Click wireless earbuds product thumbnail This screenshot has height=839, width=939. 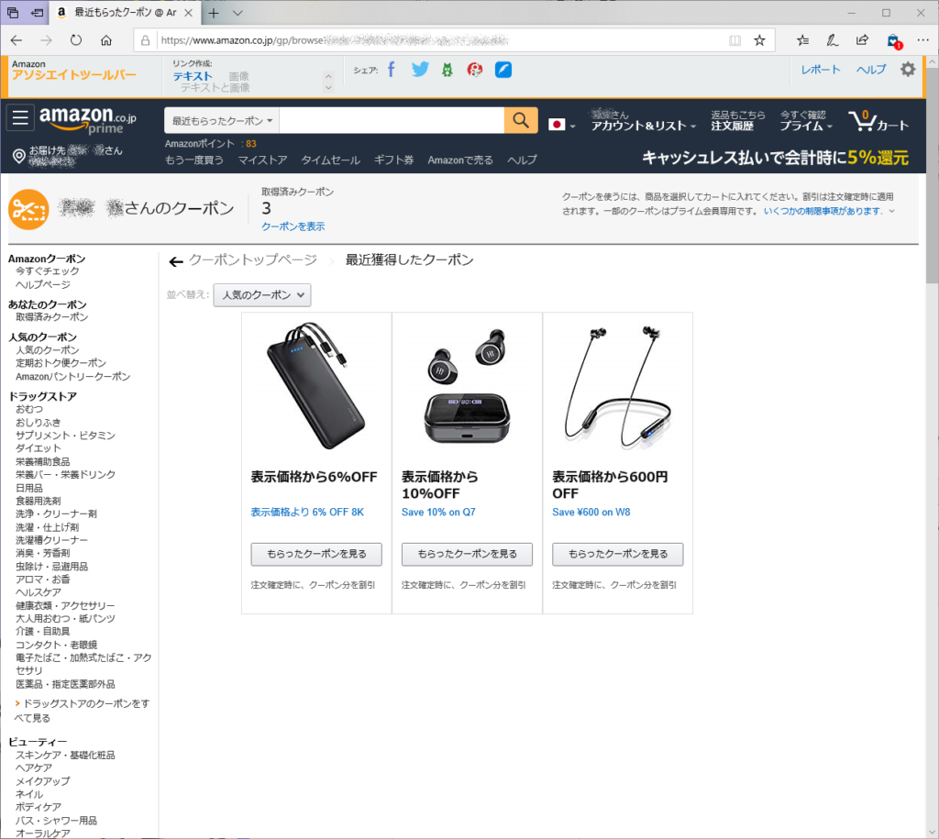click(x=467, y=386)
